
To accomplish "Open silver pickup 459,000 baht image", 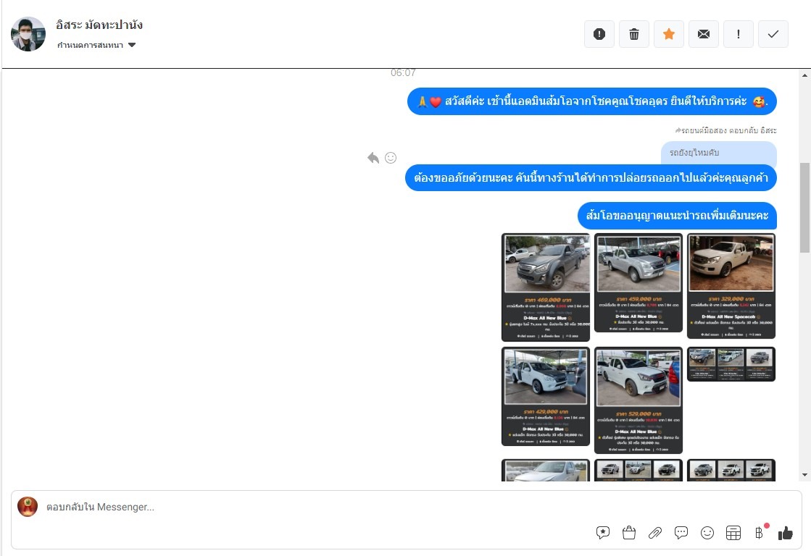I will [x=639, y=282].
